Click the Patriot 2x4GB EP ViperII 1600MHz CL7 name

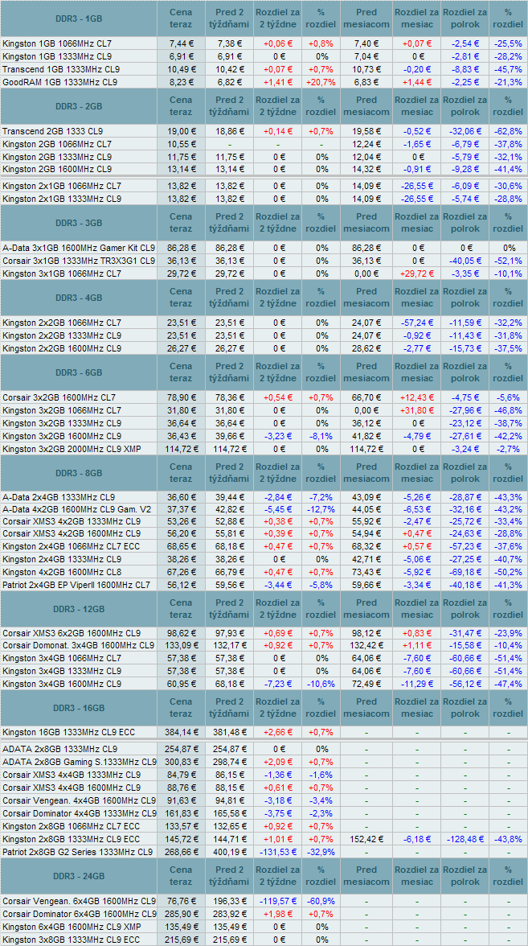pos(76,585)
